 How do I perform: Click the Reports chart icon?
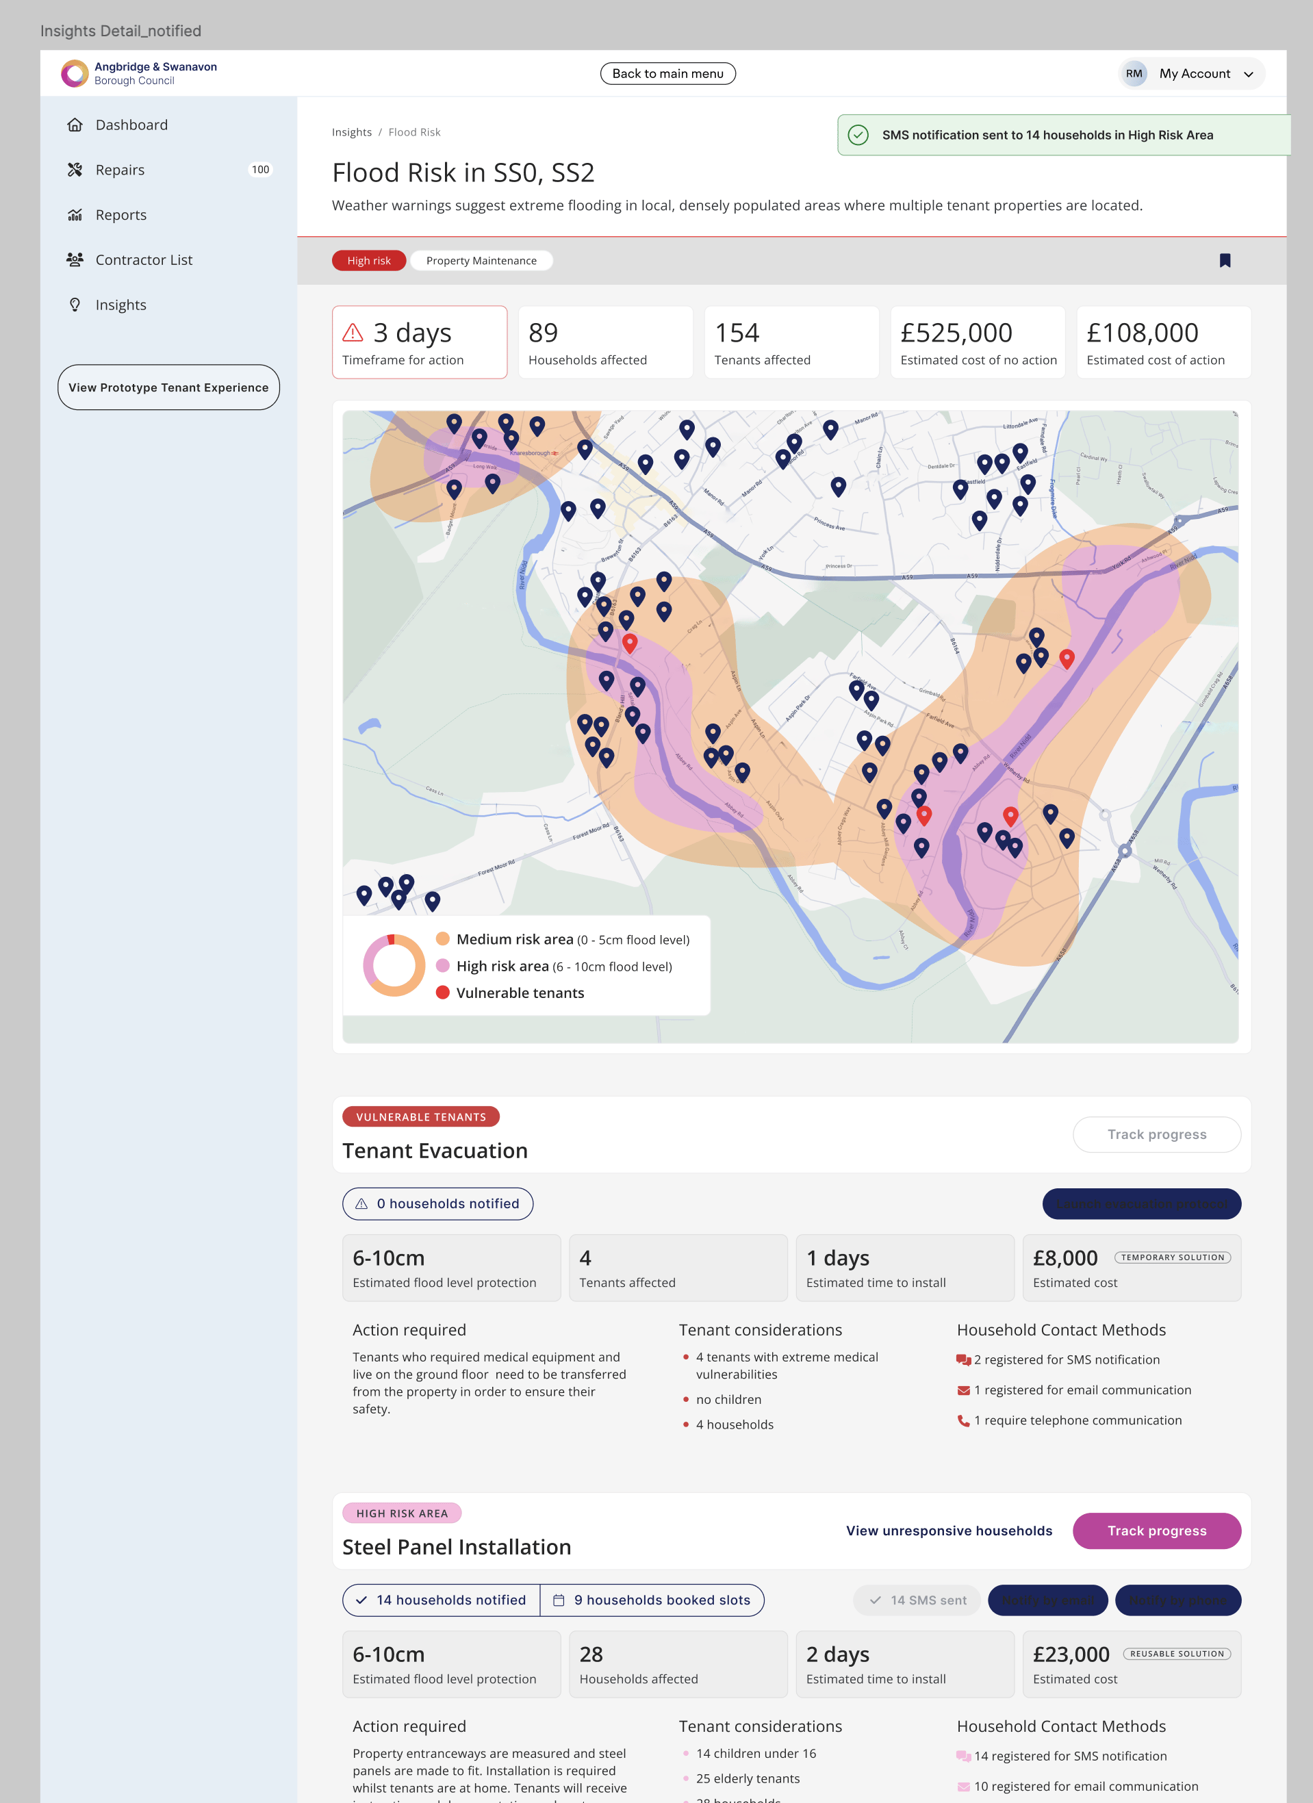75,215
